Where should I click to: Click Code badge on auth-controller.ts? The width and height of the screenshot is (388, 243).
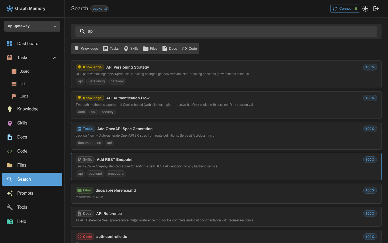tap(85, 237)
